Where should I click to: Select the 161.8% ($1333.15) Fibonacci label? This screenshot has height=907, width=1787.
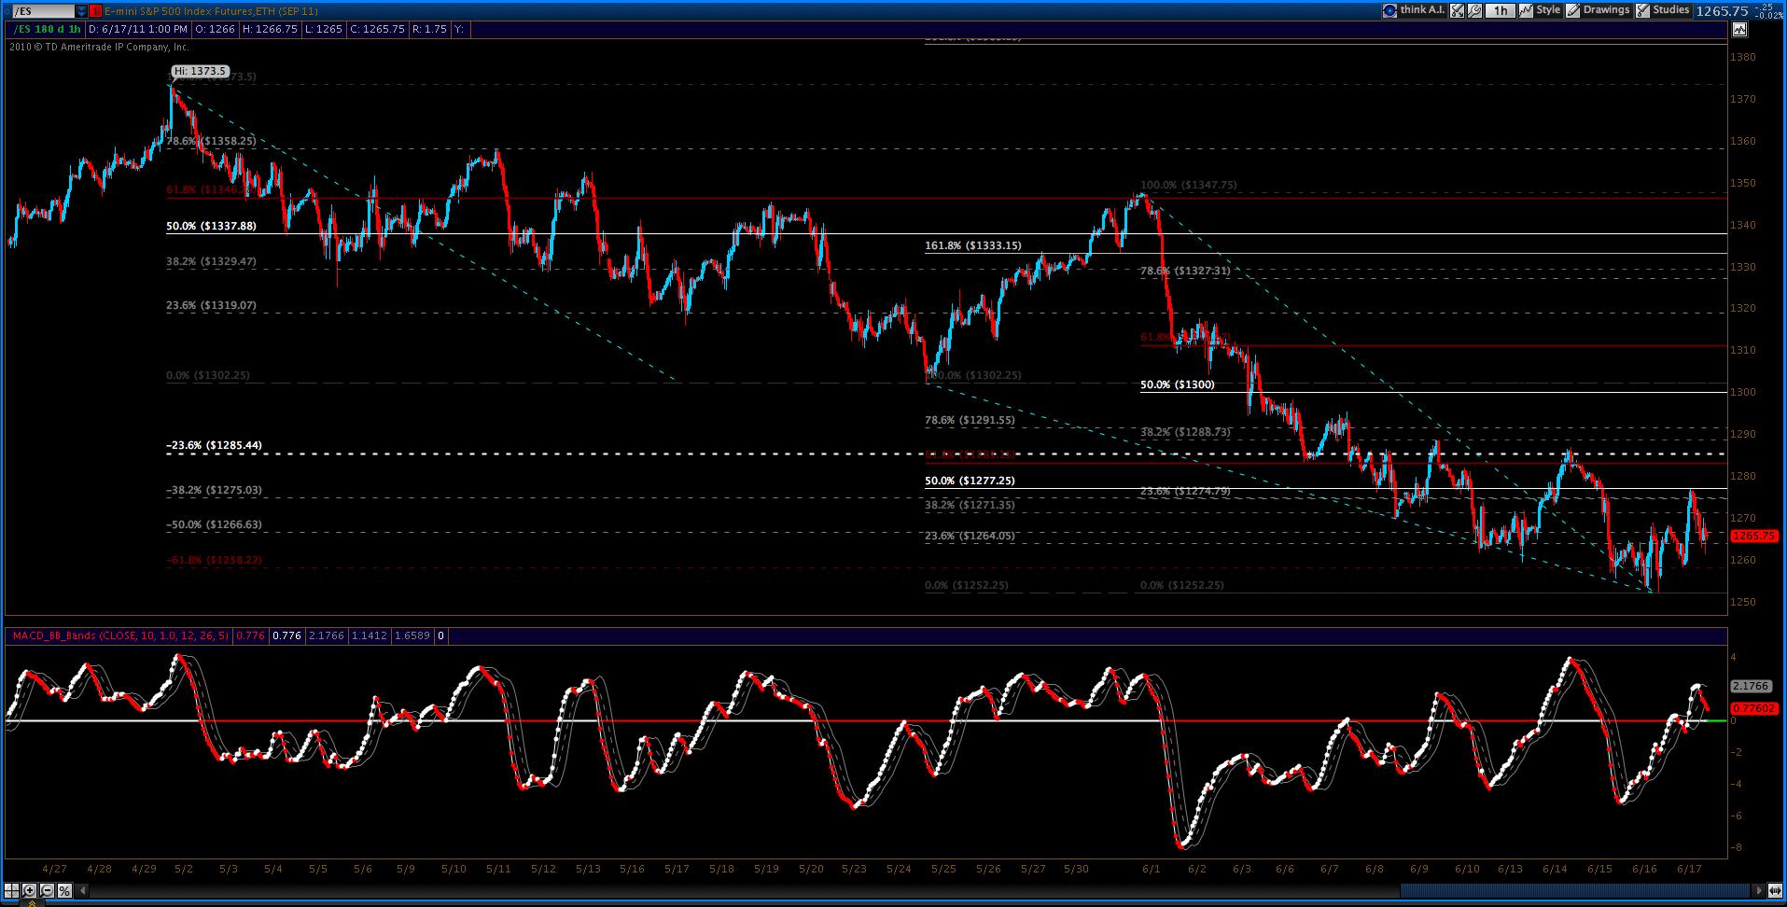pos(973,245)
